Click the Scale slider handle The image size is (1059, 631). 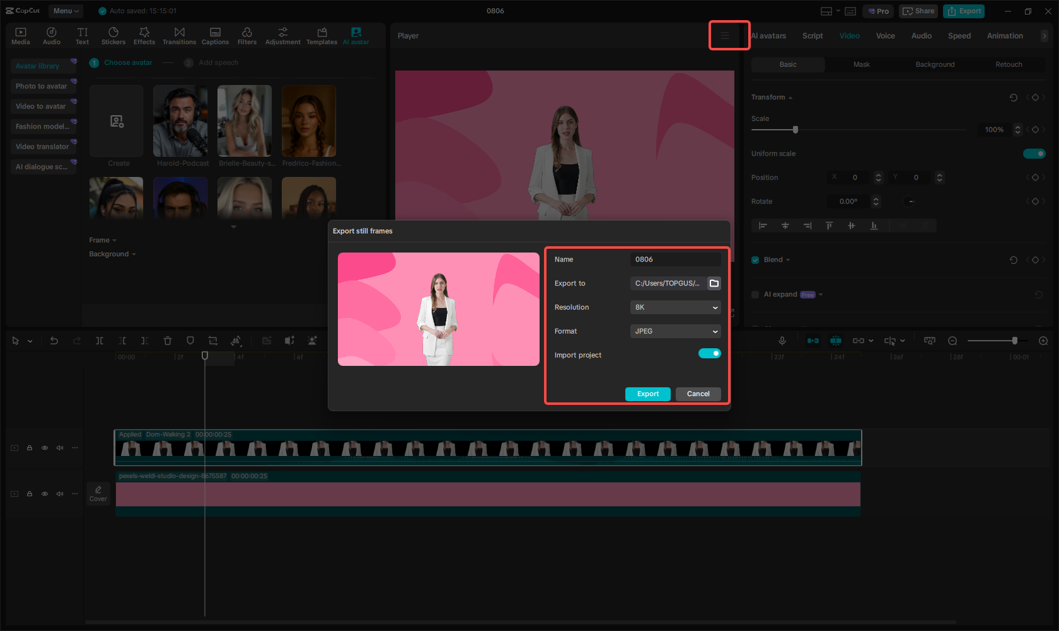coord(796,130)
